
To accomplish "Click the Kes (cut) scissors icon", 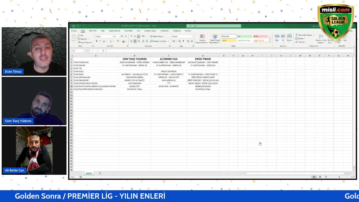I will point(79,35).
